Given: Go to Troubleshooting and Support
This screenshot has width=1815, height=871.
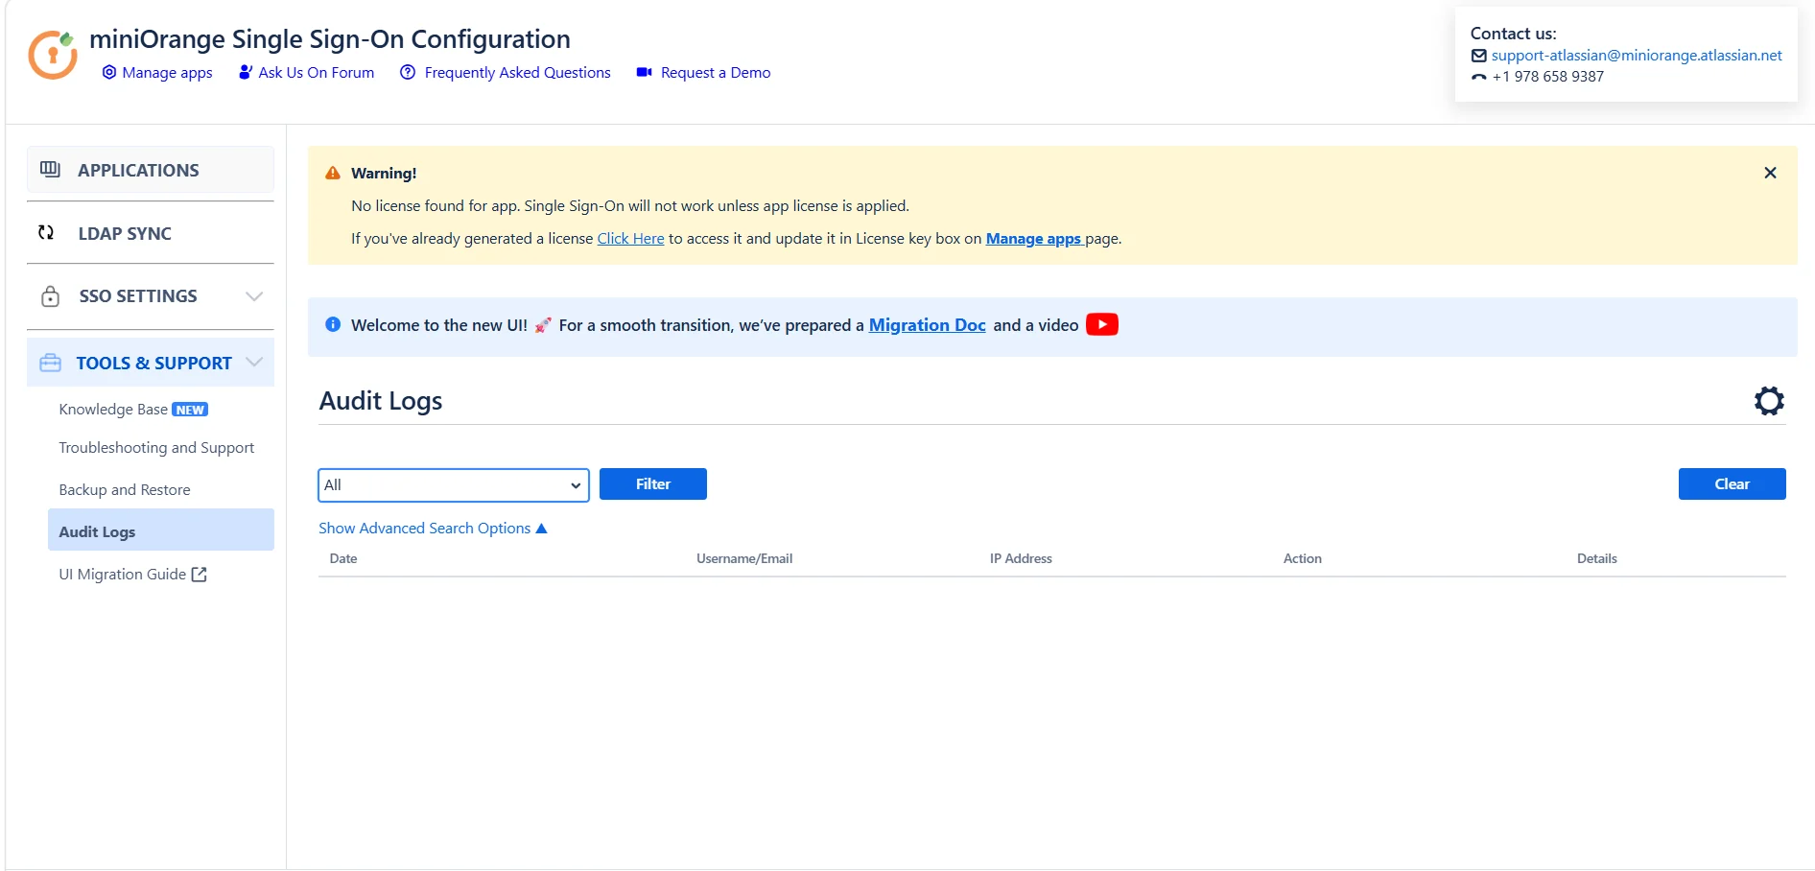Looking at the screenshot, I should pos(156,448).
